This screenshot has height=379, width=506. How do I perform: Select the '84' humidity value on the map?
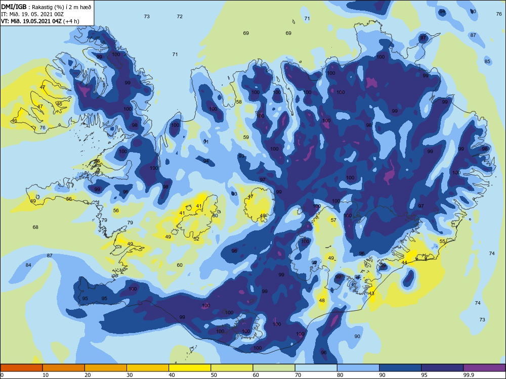(x=28, y=265)
